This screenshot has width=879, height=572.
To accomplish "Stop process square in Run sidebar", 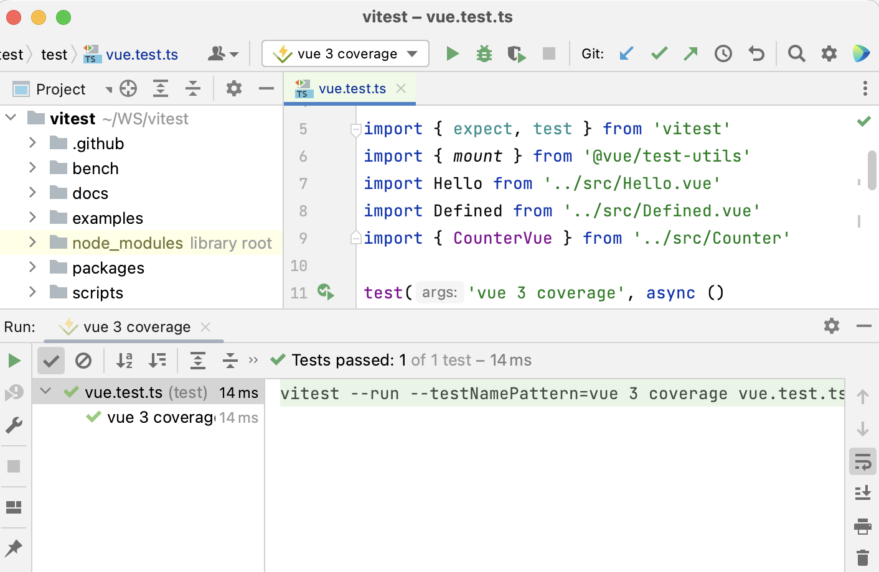I will point(14,466).
